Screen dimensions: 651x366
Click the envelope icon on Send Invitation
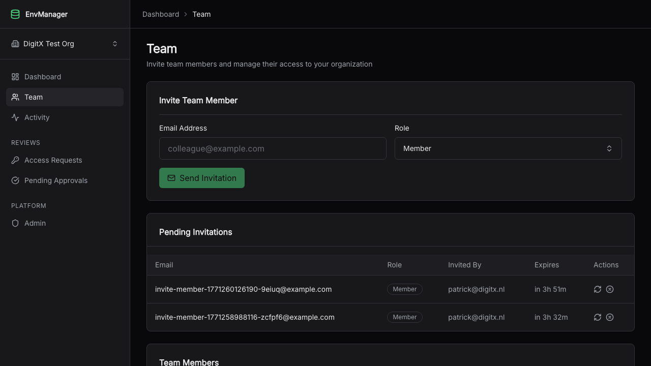coord(172,178)
